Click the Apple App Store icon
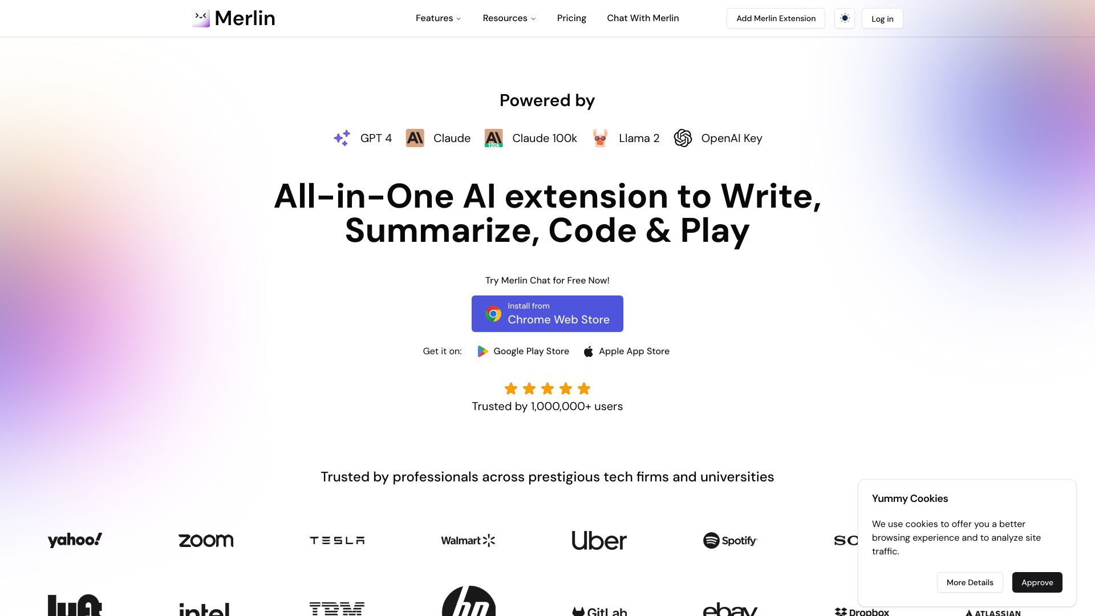Screen dimensions: 1095x616 [588, 351]
